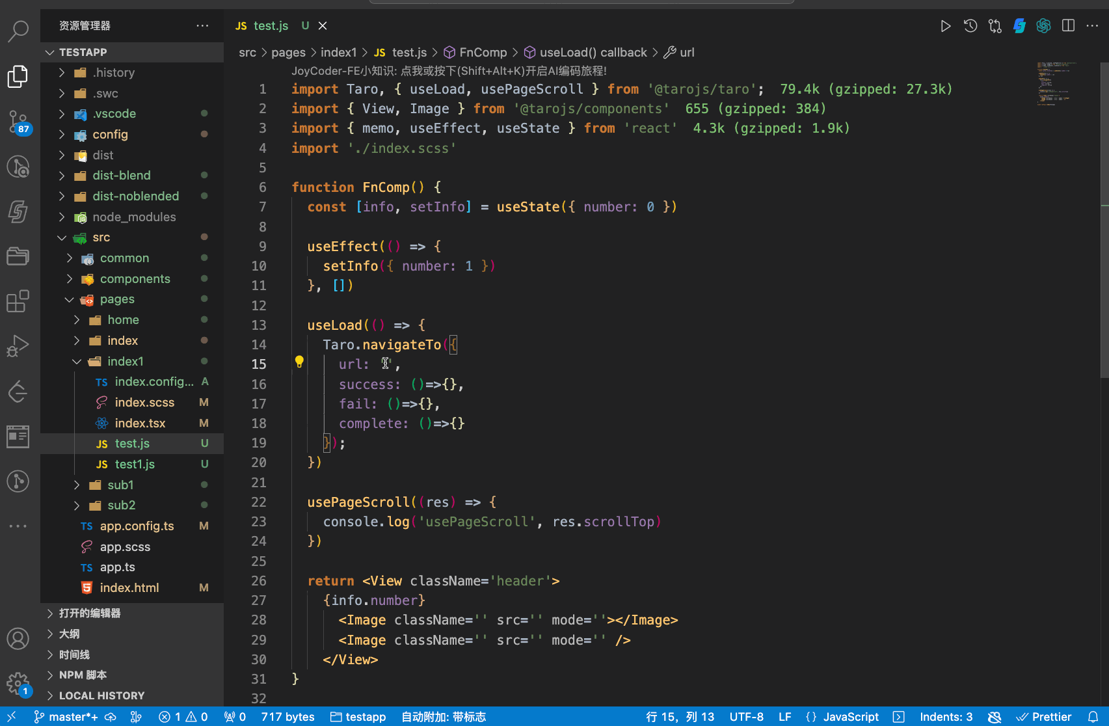Collapse the TESTAPP workspace root

[x=132, y=52]
